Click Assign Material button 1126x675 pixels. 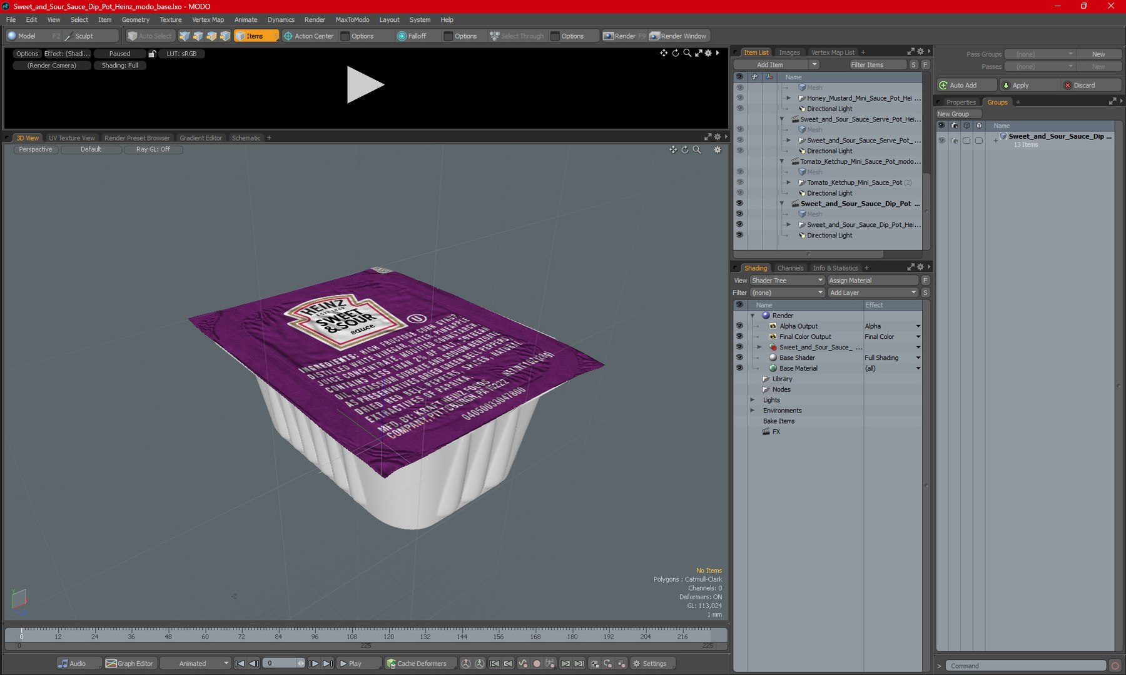click(873, 280)
